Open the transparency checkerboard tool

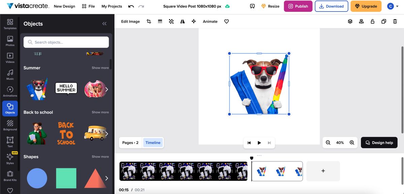[171, 21]
